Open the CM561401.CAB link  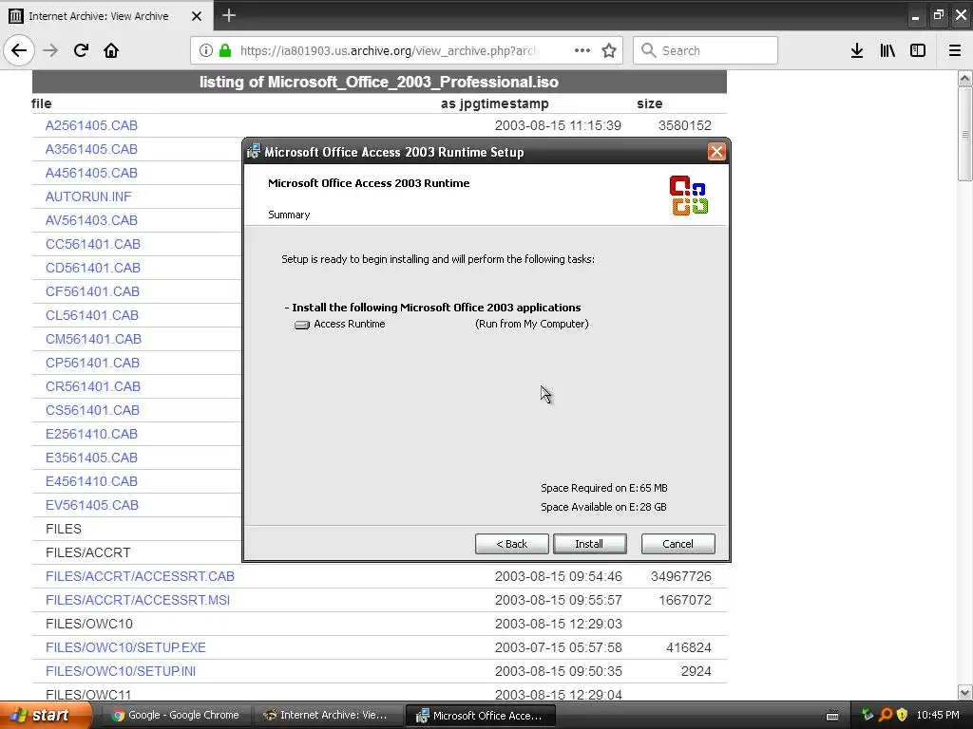pyautogui.click(x=94, y=339)
